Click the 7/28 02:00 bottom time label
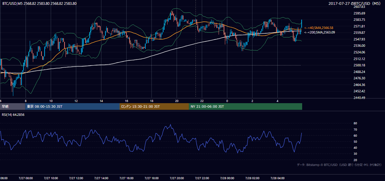This screenshot has width=385, height=181. 252,178
